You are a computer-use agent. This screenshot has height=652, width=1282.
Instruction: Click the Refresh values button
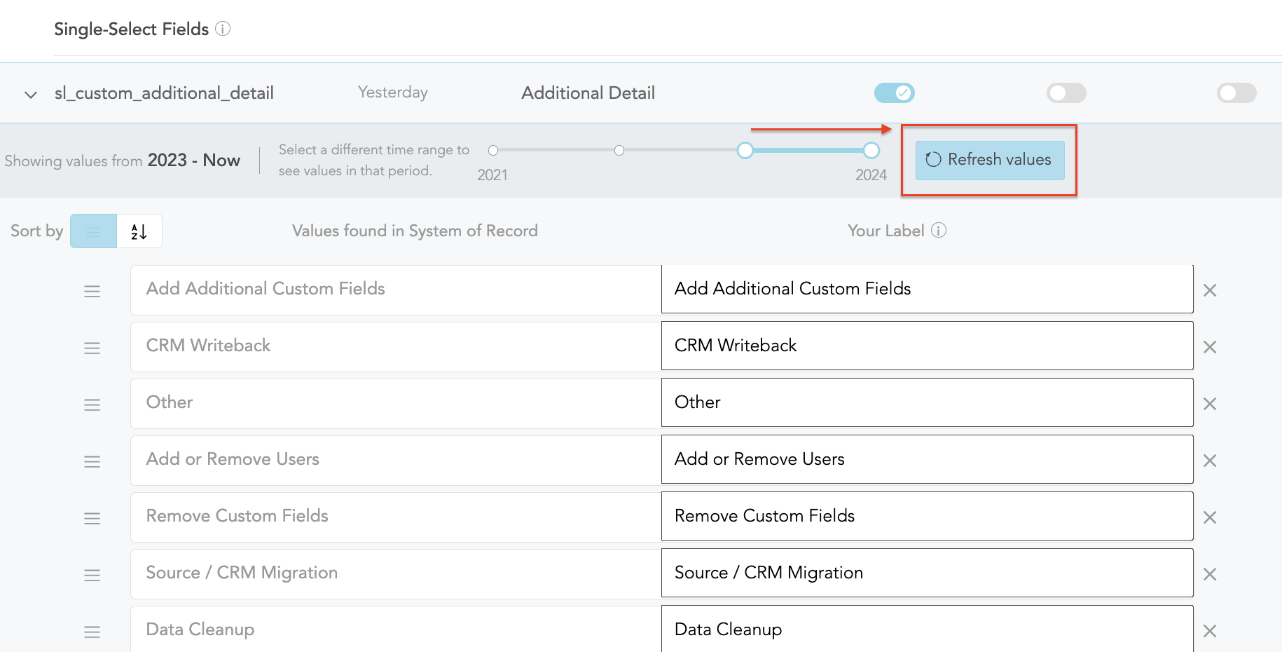[x=989, y=160]
